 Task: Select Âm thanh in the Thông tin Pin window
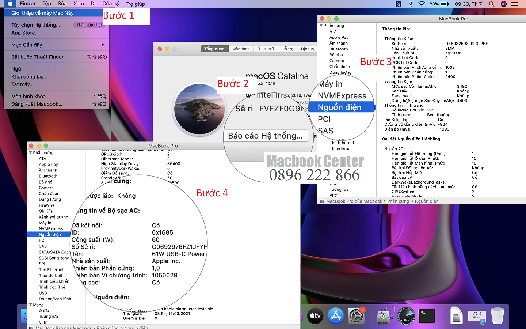tap(339, 43)
